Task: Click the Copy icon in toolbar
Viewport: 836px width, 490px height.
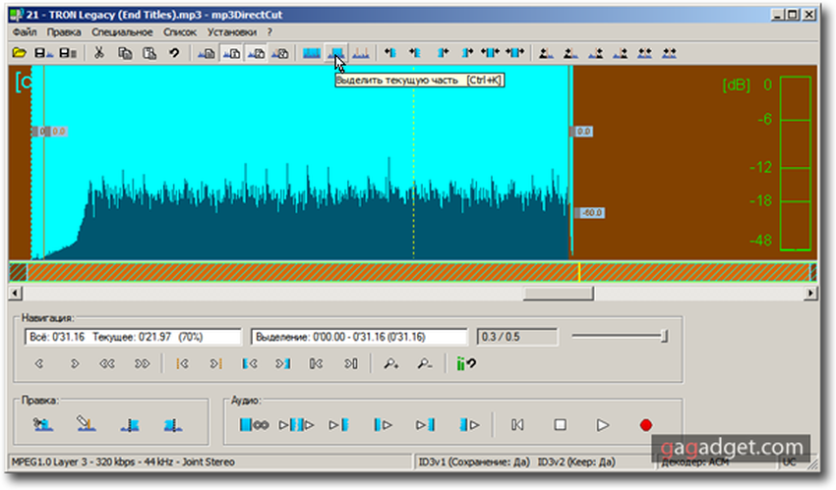Action: 125,52
